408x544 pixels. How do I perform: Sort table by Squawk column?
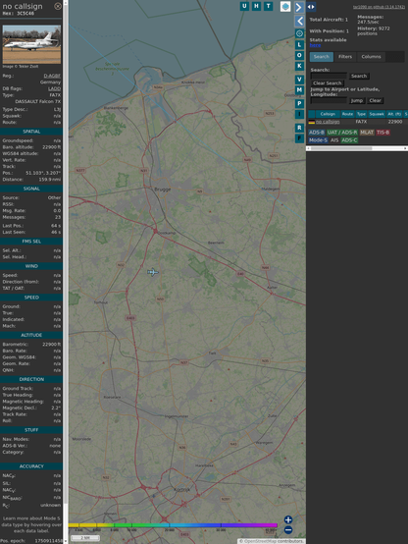[377, 114]
